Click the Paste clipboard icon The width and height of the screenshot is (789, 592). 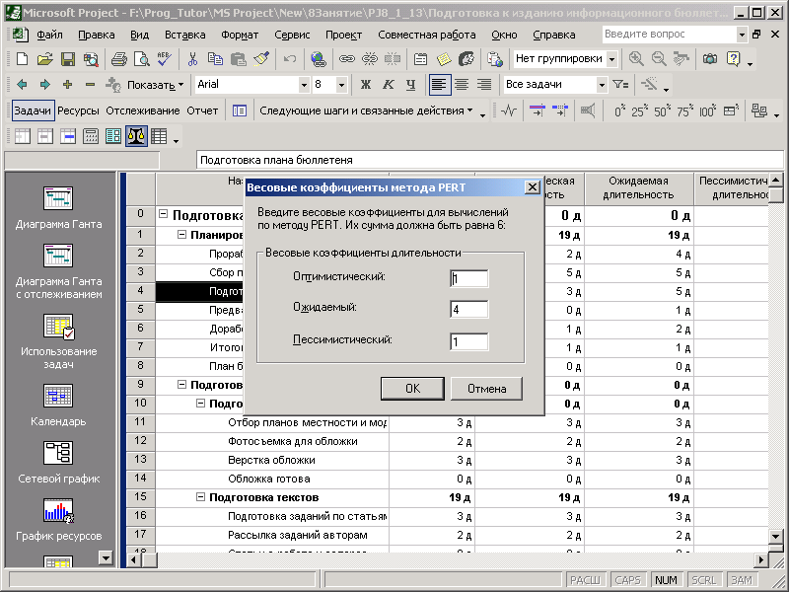point(238,59)
